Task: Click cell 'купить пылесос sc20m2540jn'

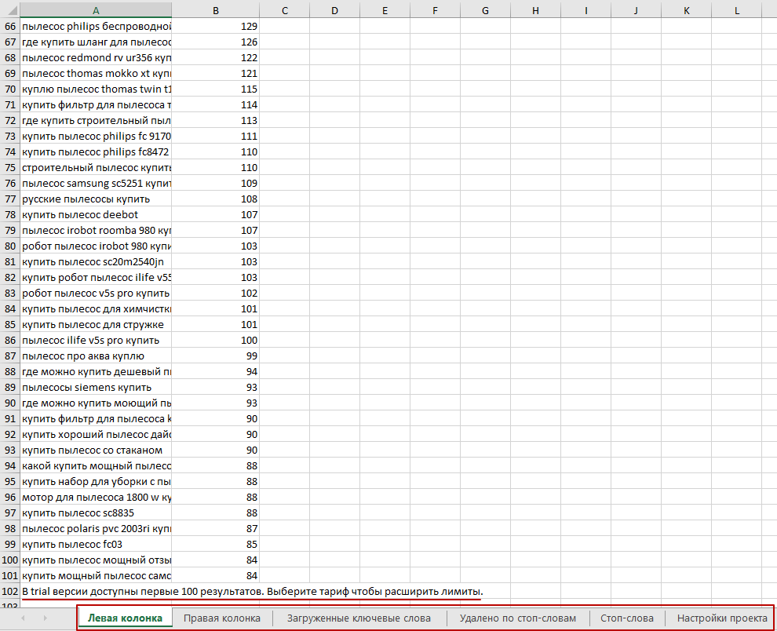Action: click(96, 261)
